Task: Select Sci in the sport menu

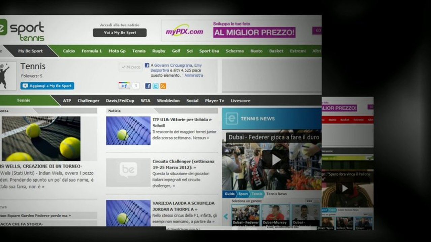Action: 190,51
